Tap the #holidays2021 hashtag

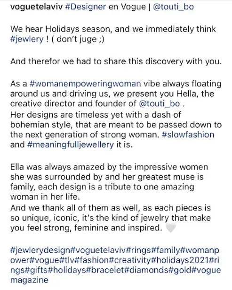coord(180,260)
